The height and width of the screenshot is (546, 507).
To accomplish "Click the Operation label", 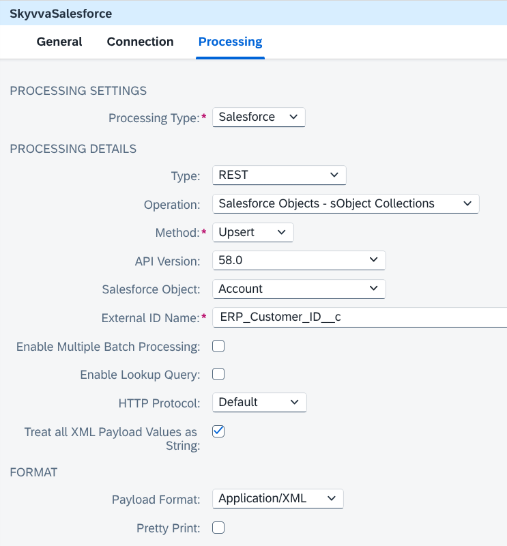I will [x=172, y=205].
